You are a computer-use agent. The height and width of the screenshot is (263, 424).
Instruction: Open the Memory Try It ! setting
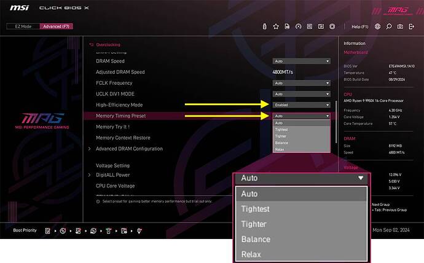(112, 127)
